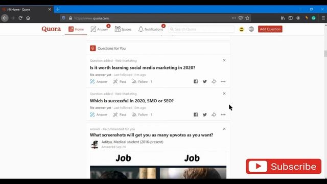Answer the SMO or SEO question
The height and width of the screenshot is (184, 327).
pos(99,114)
